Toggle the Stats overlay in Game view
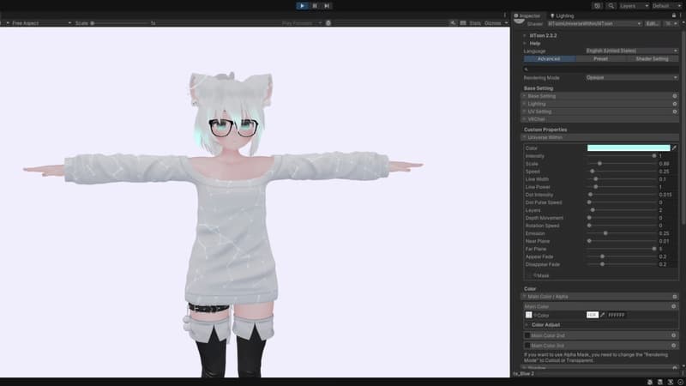The width and height of the screenshot is (686, 386). 475,23
